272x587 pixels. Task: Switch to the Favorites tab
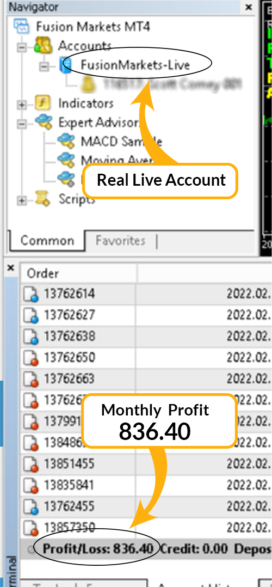tap(120, 241)
